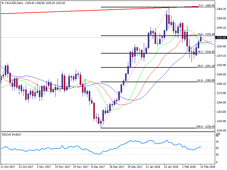Click the 1234.00 price axis label
The width and height of the screenshot is (227, 170).
221,131
